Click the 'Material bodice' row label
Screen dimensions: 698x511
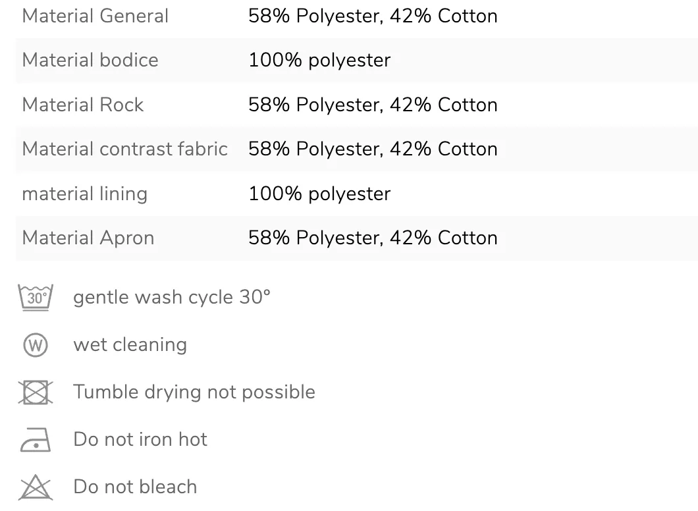90,60
